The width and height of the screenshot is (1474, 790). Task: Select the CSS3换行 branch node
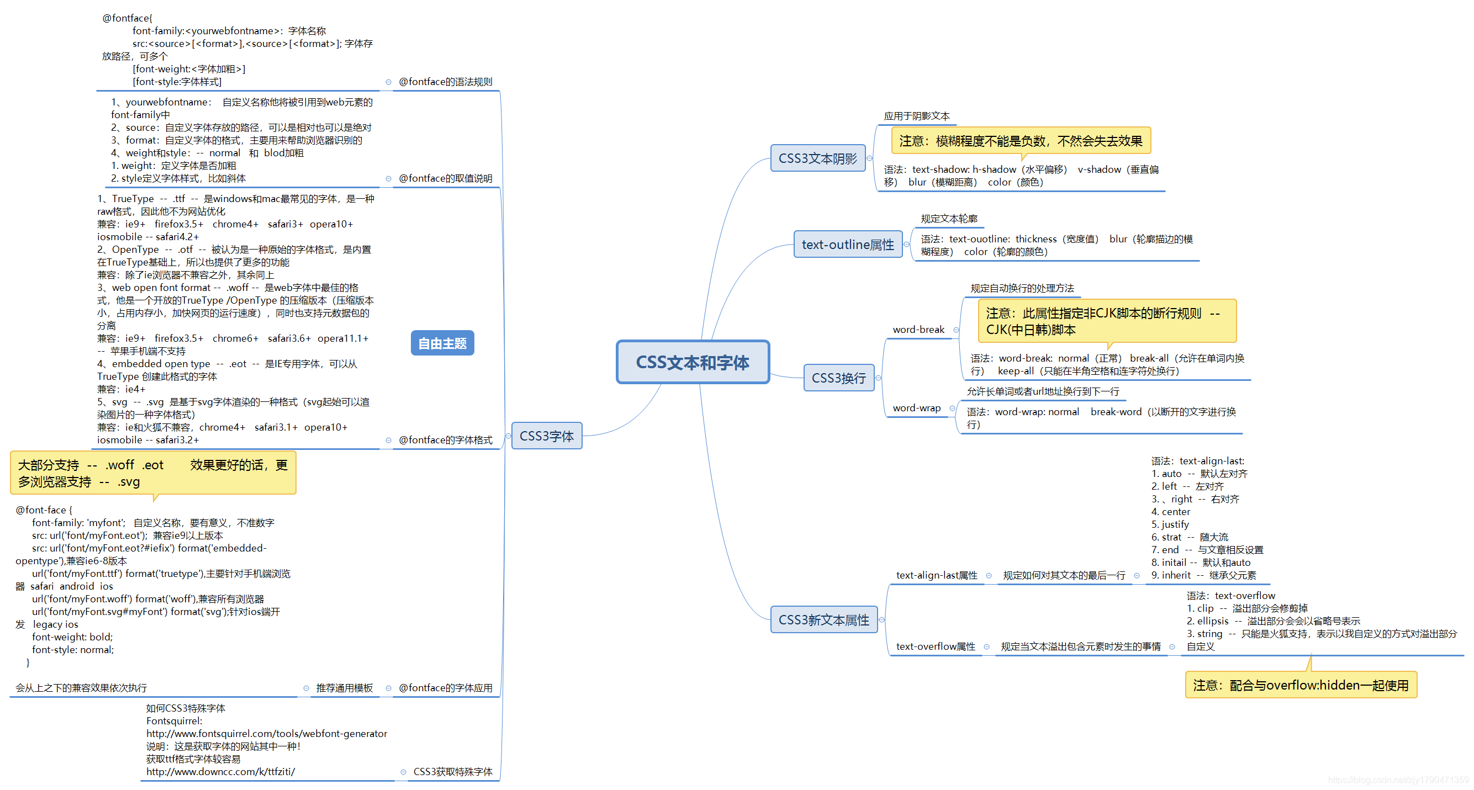[x=838, y=378]
